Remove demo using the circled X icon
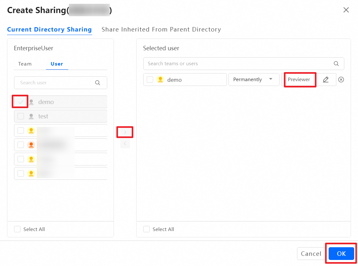The height and width of the screenshot is (266, 358). [x=341, y=80]
